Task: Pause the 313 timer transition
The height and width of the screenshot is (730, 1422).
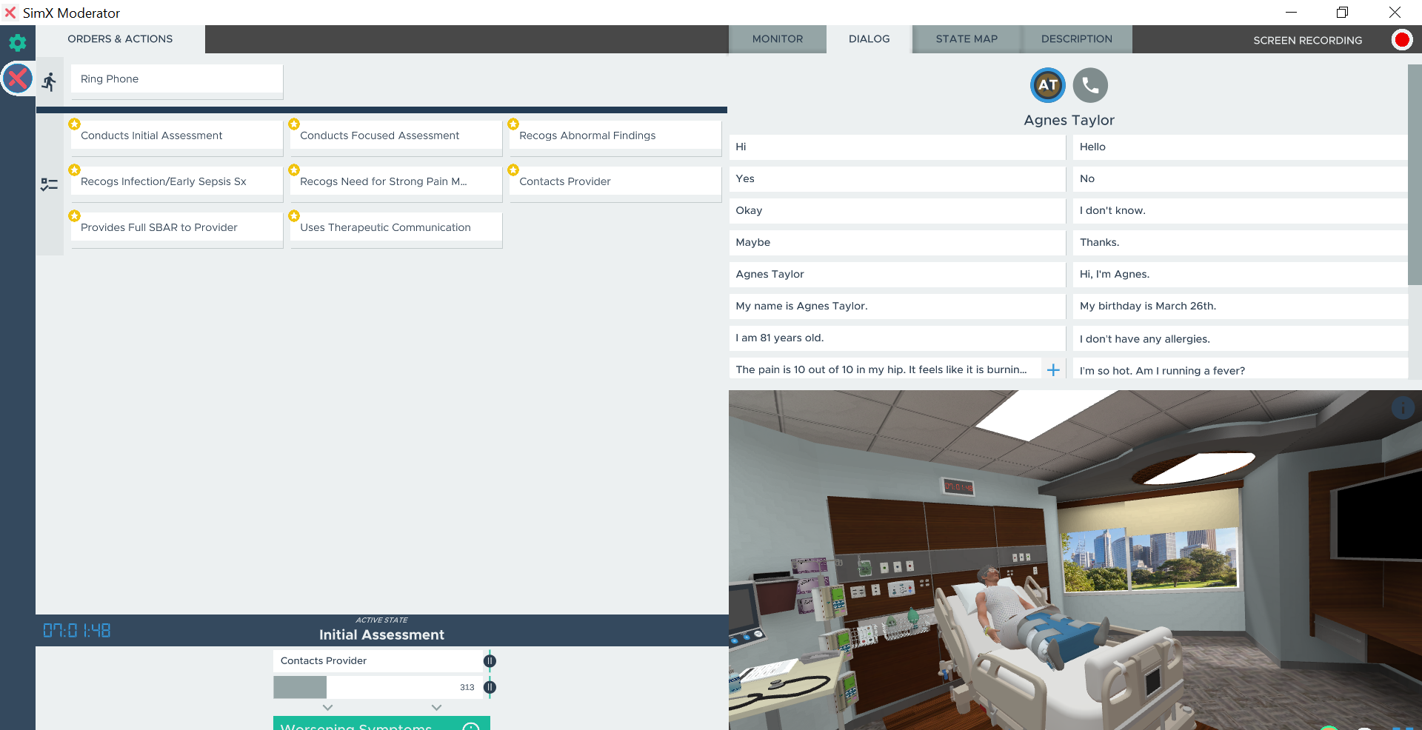Action: (490, 687)
